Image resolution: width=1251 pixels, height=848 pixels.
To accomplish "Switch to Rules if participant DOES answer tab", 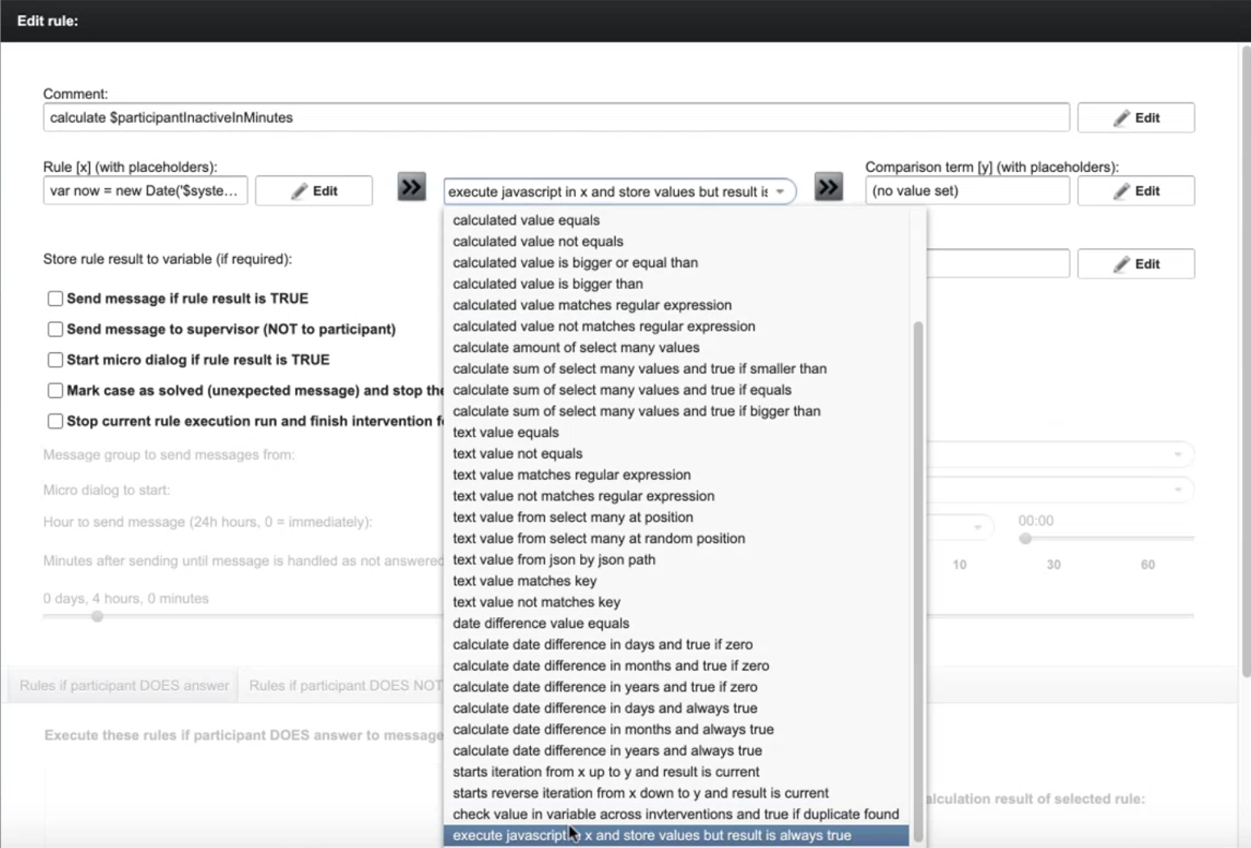I will (124, 686).
